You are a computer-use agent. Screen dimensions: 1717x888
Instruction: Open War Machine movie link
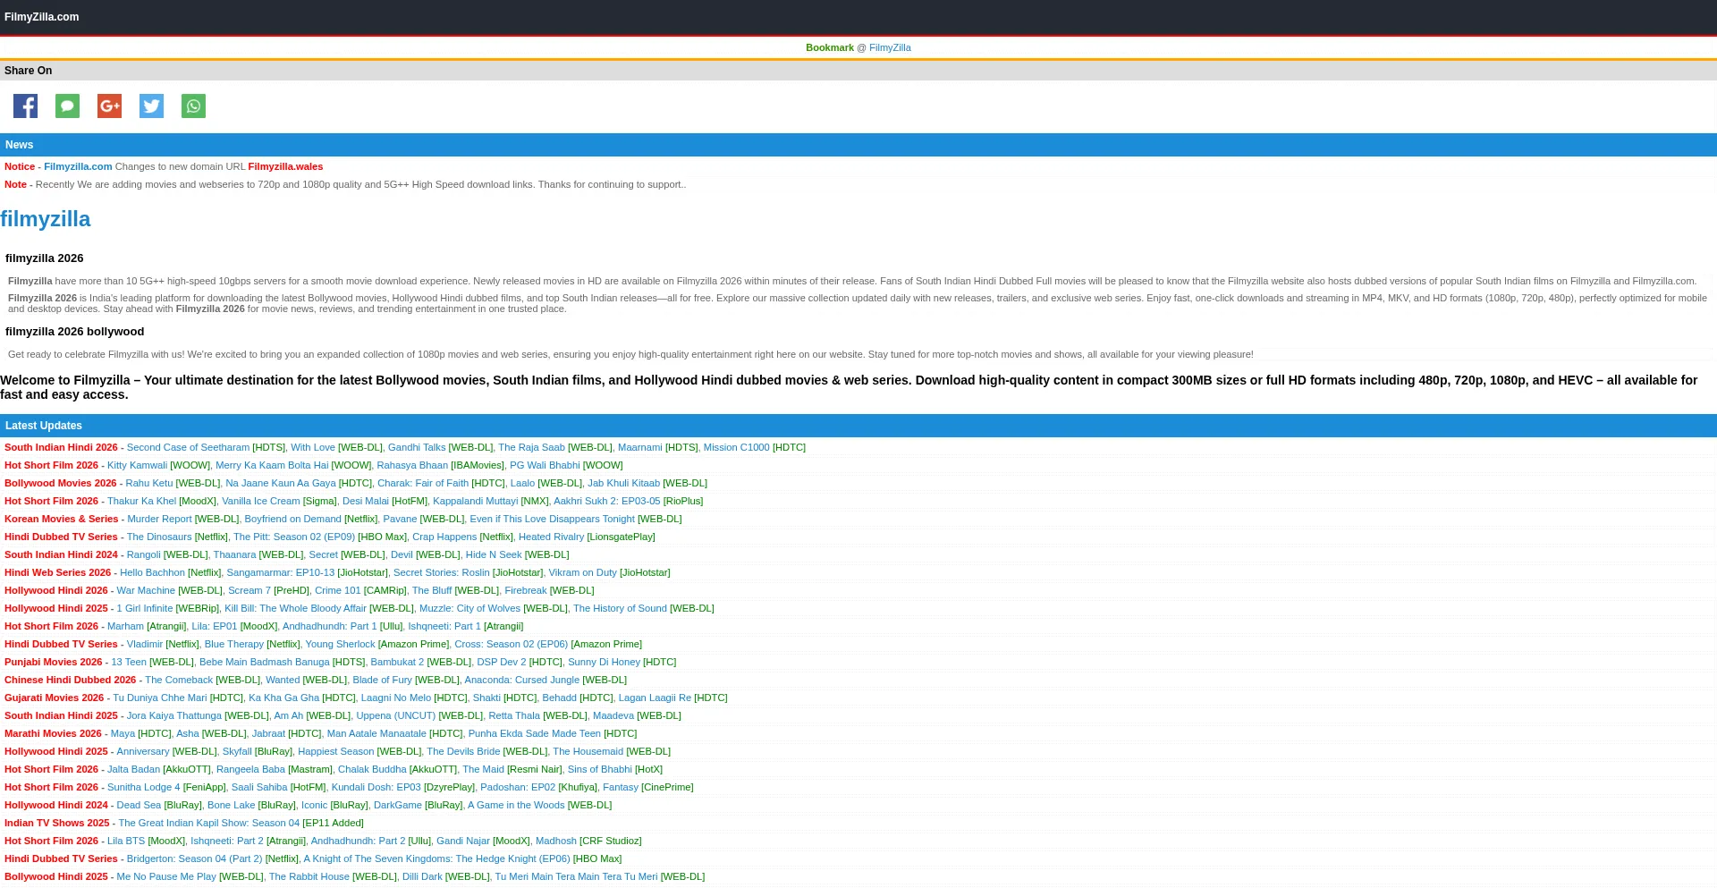pos(146,590)
